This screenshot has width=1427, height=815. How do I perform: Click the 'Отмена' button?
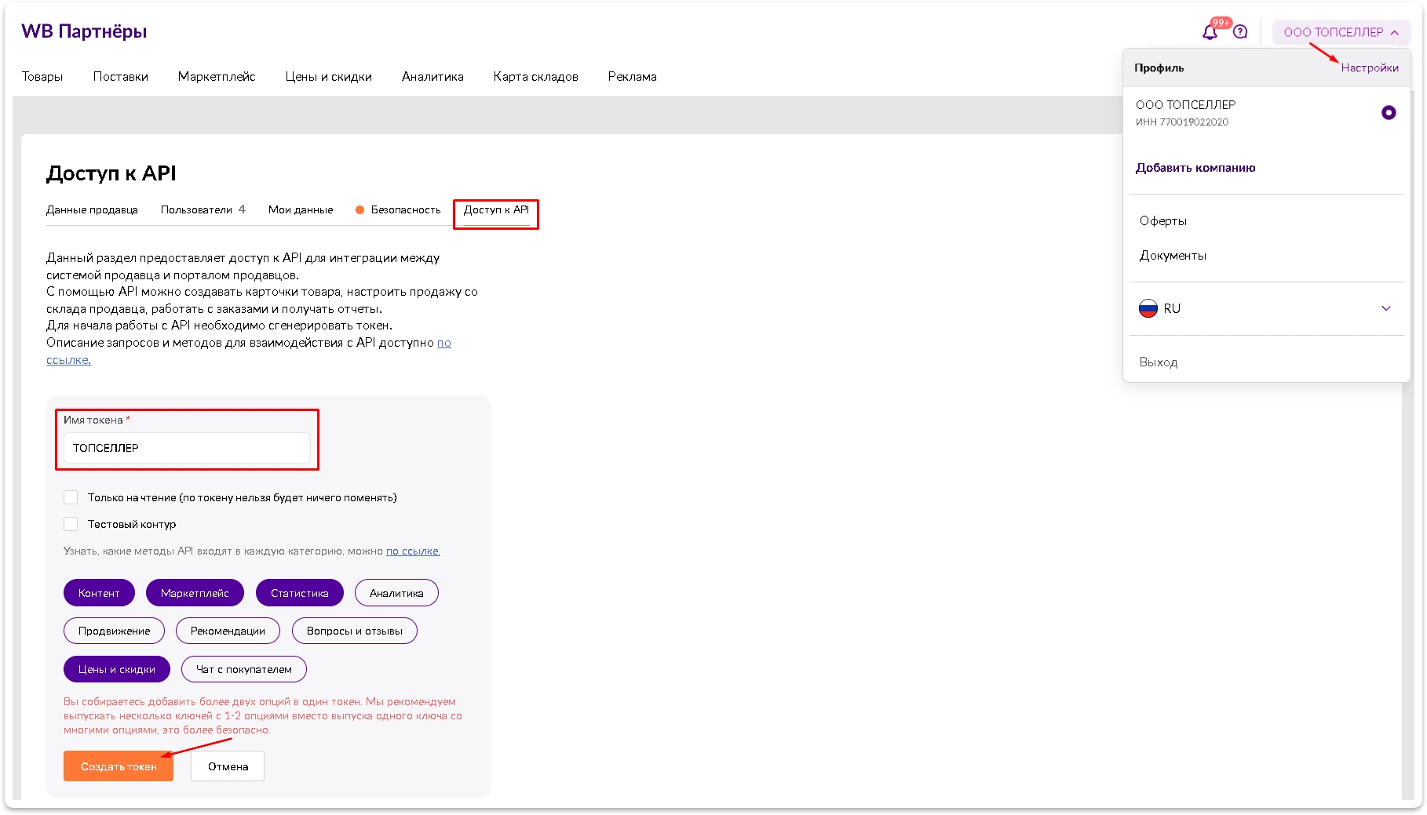pyautogui.click(x=228, y=766)
